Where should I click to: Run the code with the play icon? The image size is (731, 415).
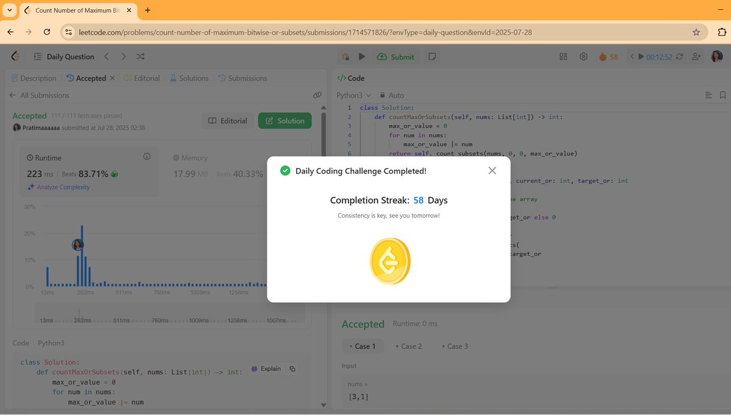362,56
